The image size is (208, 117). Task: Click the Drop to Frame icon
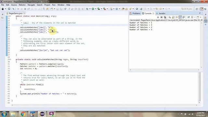click(x=44, y=9)
